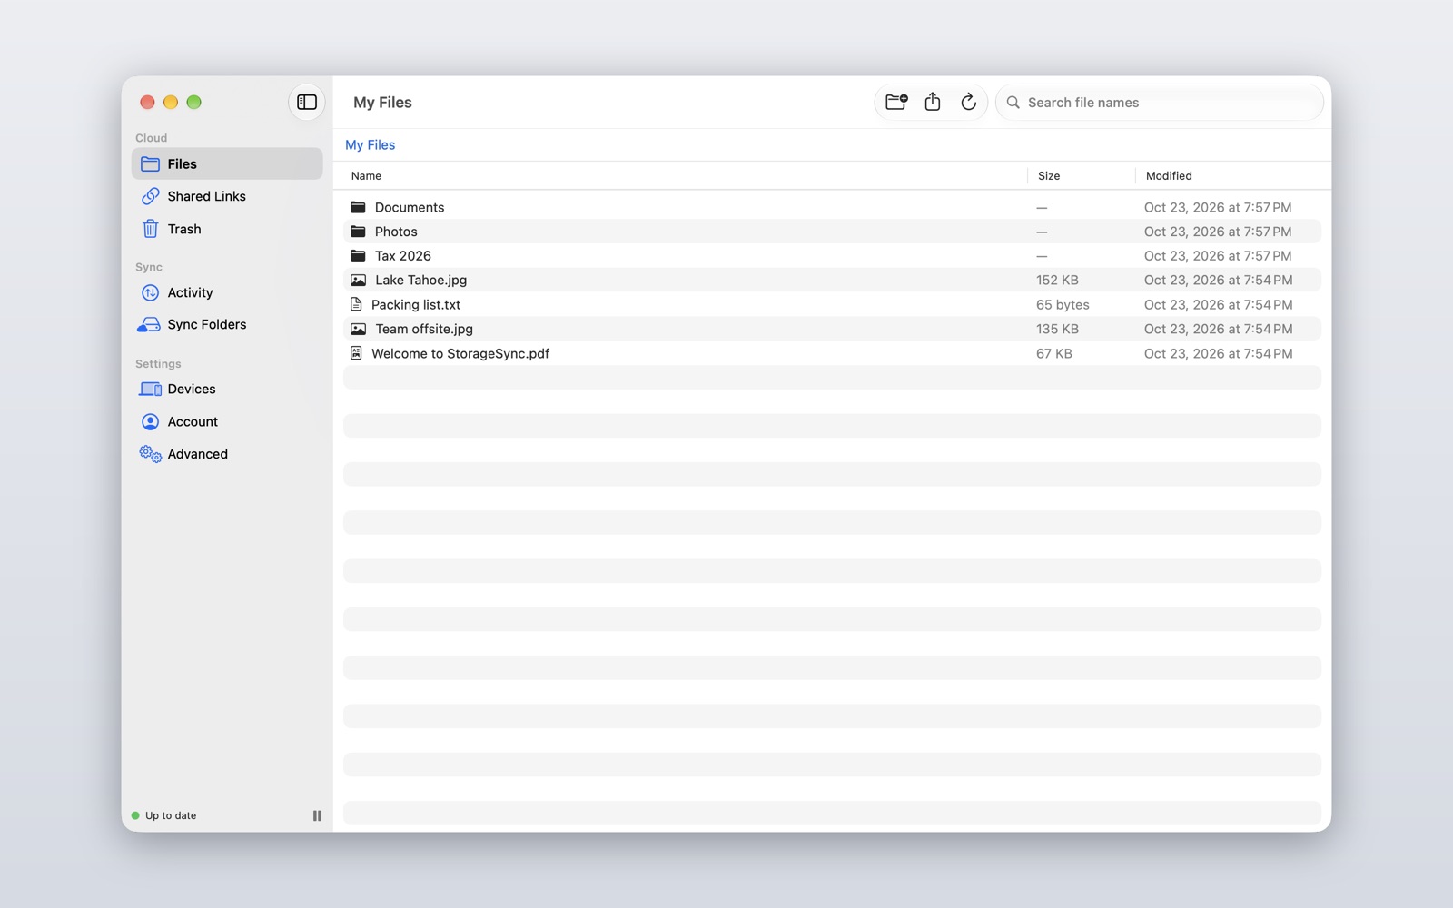Viewport: 1453px width, 908px height.
Task: Select the Tax 2026 folder
Action: coord(832,256)
